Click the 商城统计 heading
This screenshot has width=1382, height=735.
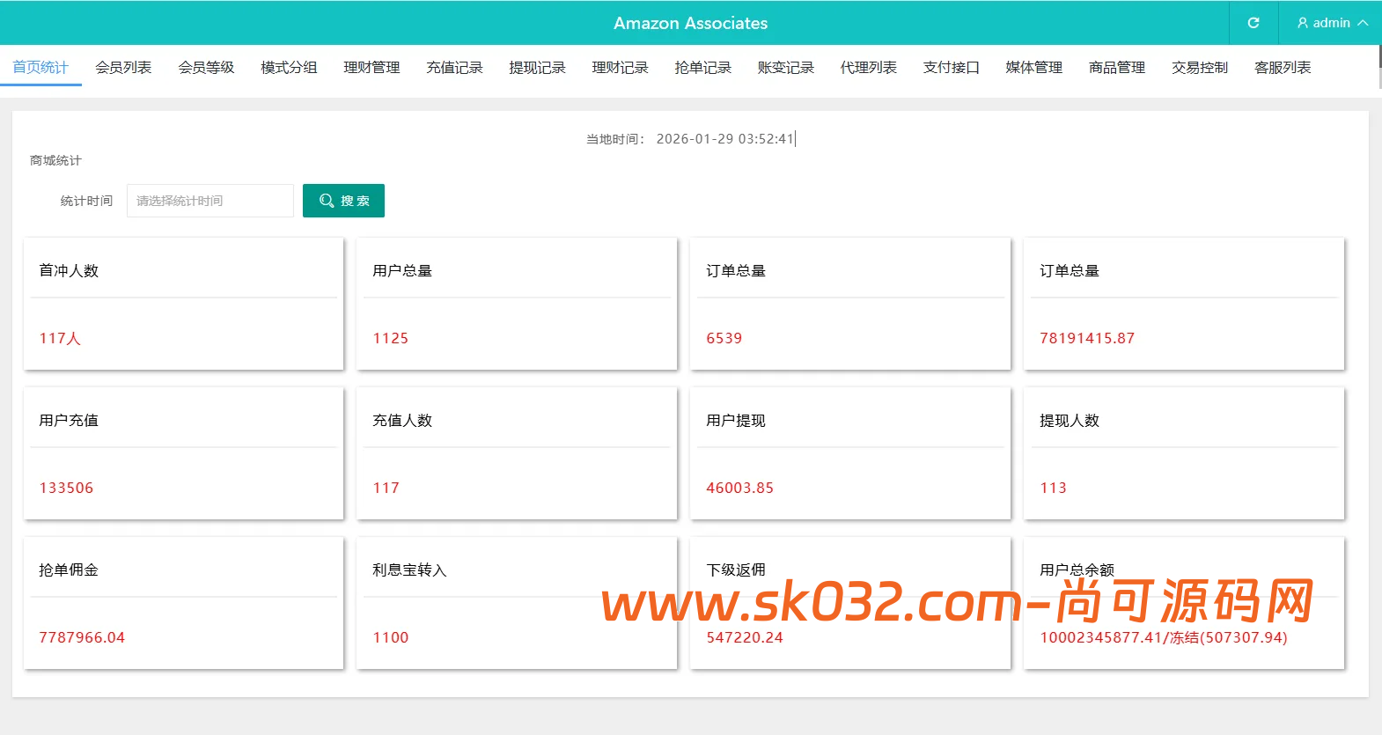tap(55, 160)
